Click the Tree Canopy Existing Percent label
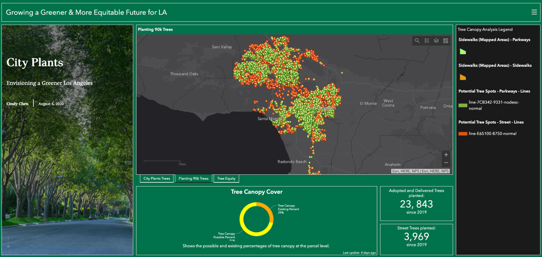542x257 pixels. click(288, 209)
